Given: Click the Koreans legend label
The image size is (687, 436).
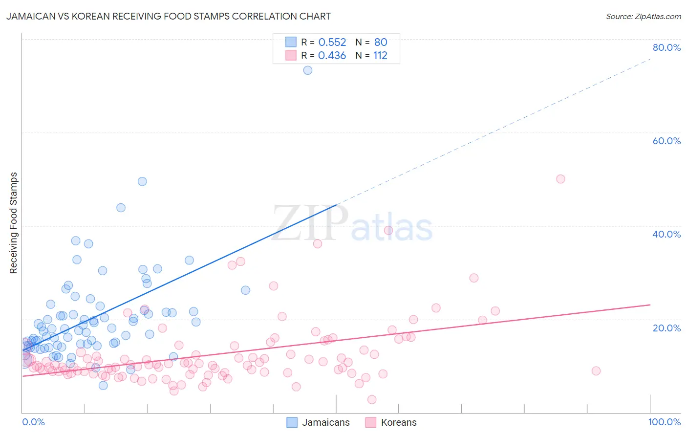Looking at the screenshot, I should click(399, 422).
